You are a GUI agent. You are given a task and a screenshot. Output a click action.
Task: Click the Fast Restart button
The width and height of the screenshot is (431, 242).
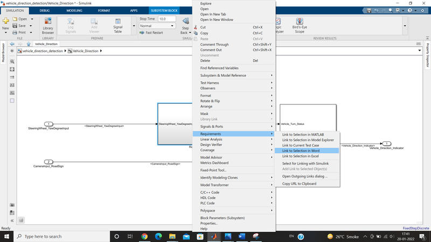[151, 33]
